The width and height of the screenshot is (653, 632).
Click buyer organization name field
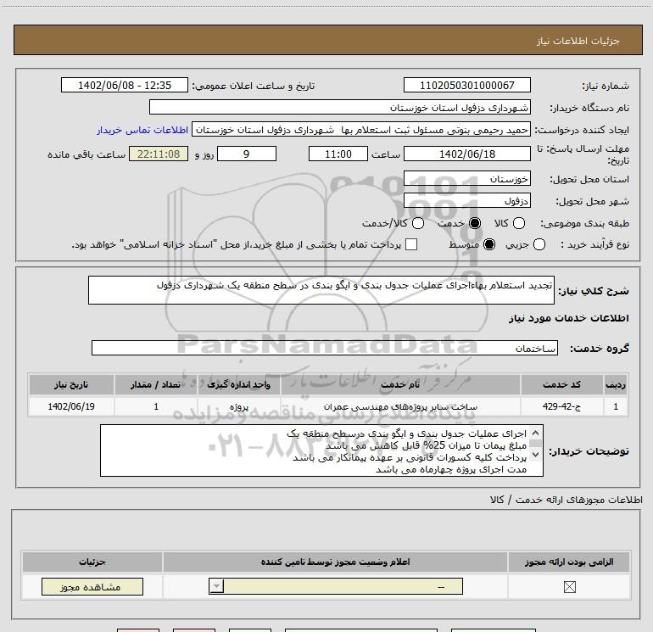(x=340, y=107)
